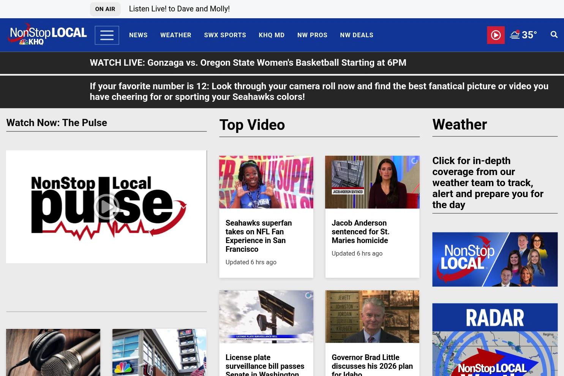Open the NonStop Local weather team image
This screenshot has height=376, width=564.
point(495,259)
